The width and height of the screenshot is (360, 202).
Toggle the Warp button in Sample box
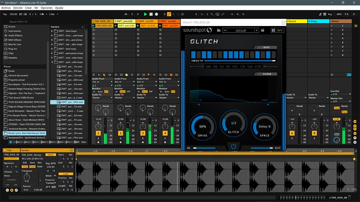51,155
